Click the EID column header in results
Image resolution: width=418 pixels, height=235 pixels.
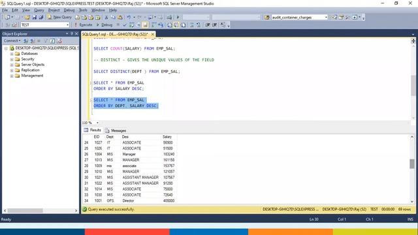[97, 136]
